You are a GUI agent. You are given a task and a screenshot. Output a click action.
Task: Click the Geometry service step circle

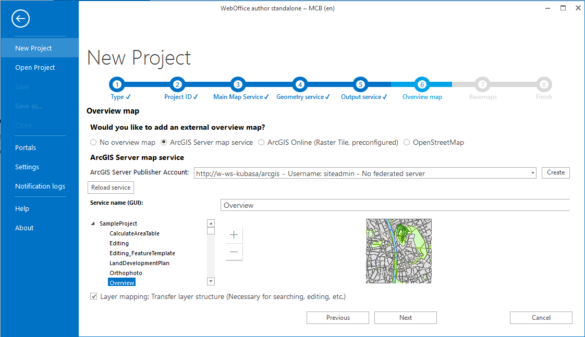(300, 84)
